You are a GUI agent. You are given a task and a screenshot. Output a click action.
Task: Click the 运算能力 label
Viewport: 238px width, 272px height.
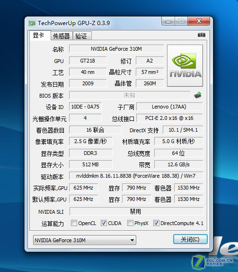point(53,224)
